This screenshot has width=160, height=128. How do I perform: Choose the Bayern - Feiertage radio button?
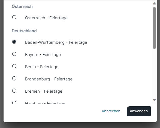pyautogui.click(x=14, y=54)
